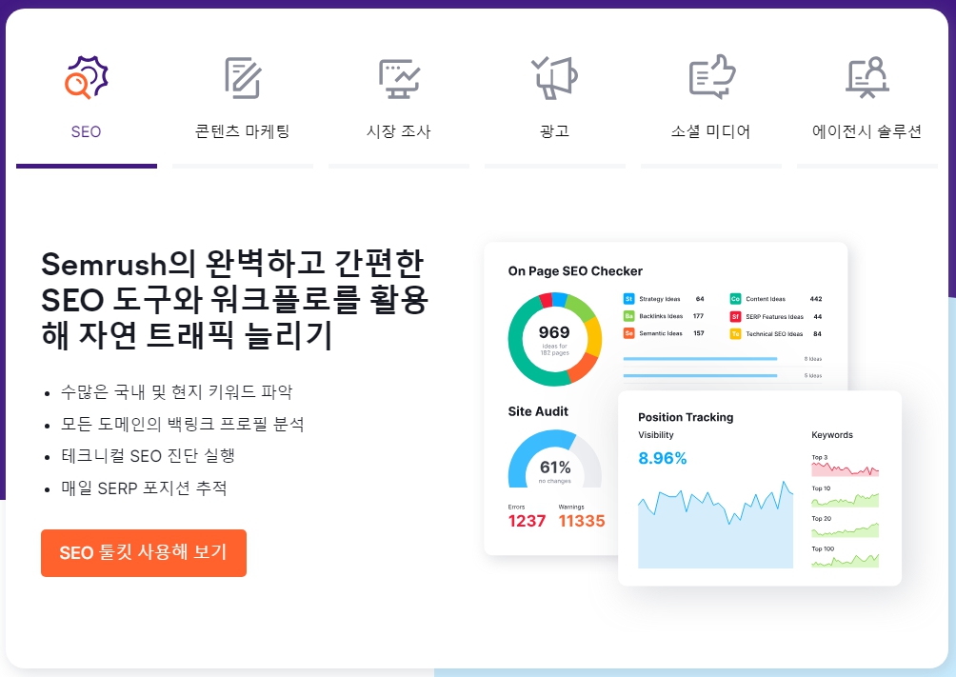This screenshot has height=677, width=956.
Task: Click the On Page SEO Checker title
Action: coord(575,270)
